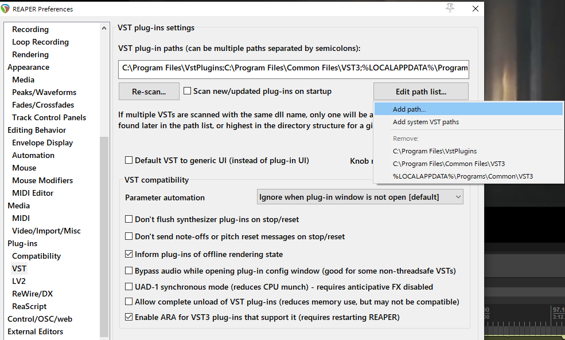Select Fades/Crossfades in sidebar
Viewport: 565px width, 340px height.
(43, 105)
